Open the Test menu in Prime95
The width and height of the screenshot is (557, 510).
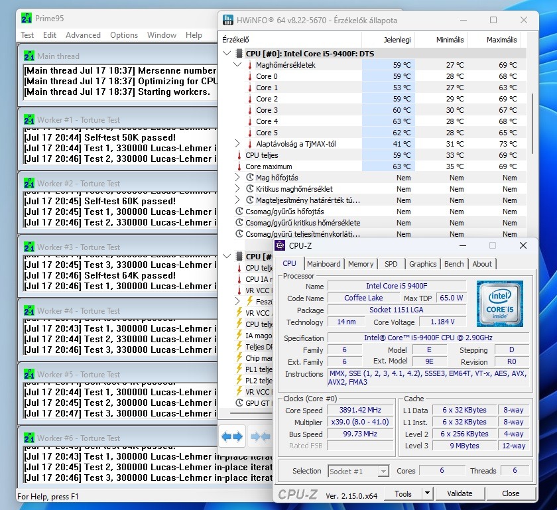[x=27, y=35]
